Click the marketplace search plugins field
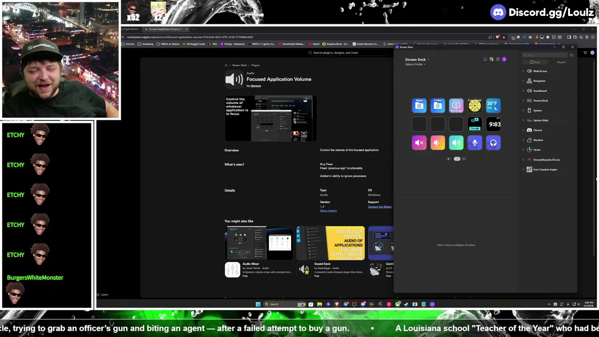 tap(346, 53)
